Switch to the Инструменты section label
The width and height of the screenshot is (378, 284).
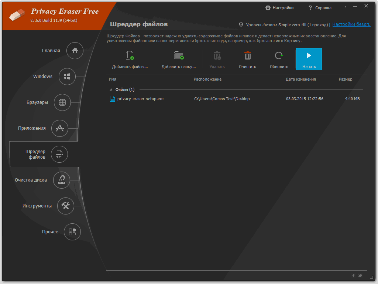click(37, 206)
